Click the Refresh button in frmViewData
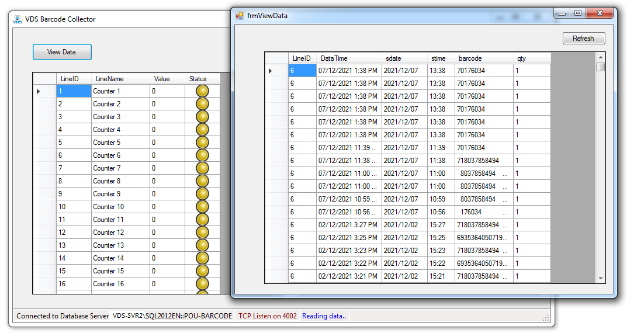 pyautogui.click(x=583, y=39)
